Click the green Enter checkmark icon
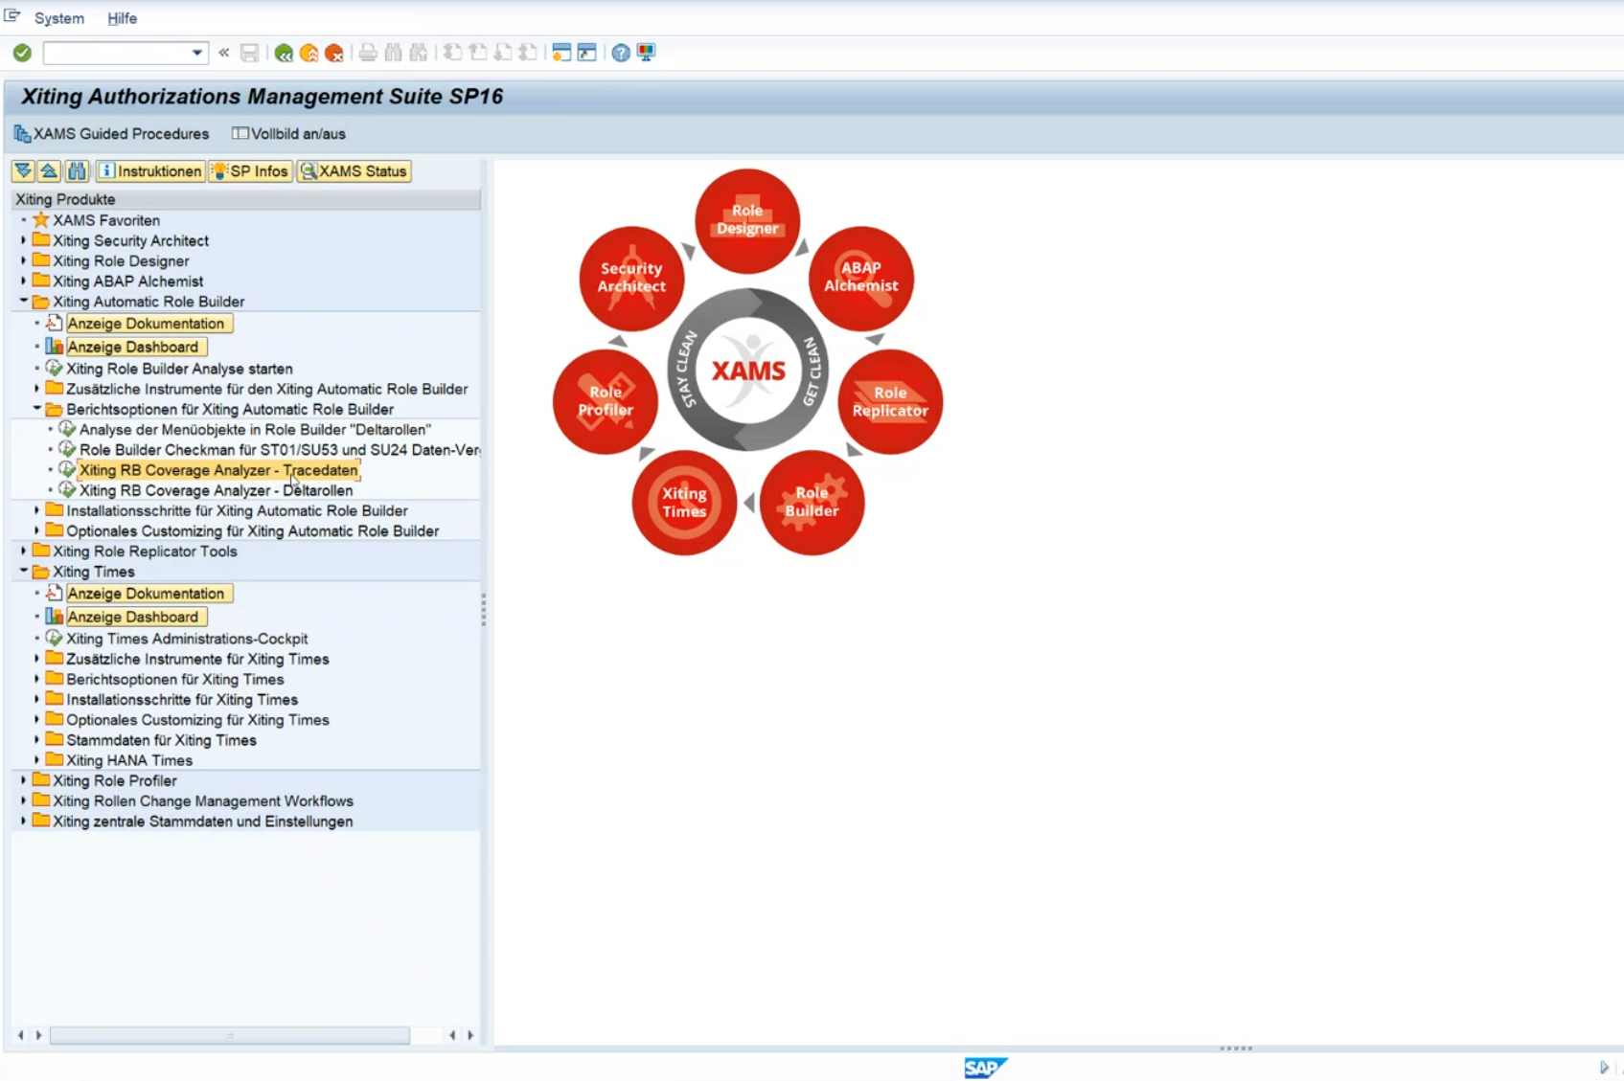The height and width of the screenshot is (1081, 1624). pos(22,53)
